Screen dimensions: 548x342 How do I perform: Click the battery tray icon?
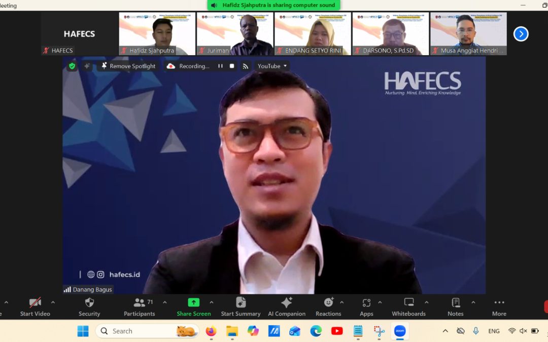[535, 331]
